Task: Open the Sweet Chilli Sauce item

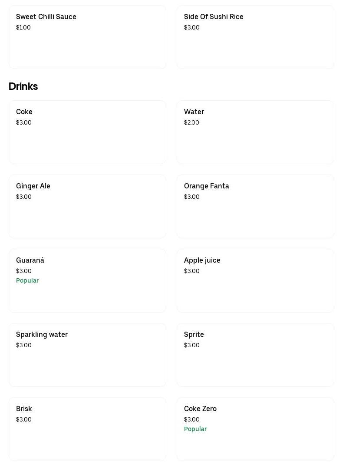Action: [87, 37]
